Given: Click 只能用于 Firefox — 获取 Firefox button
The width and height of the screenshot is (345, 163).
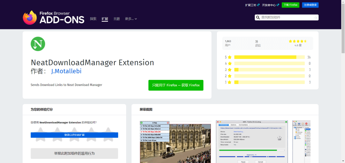Looking at the screenshot, I should click(x=176, y=85).
